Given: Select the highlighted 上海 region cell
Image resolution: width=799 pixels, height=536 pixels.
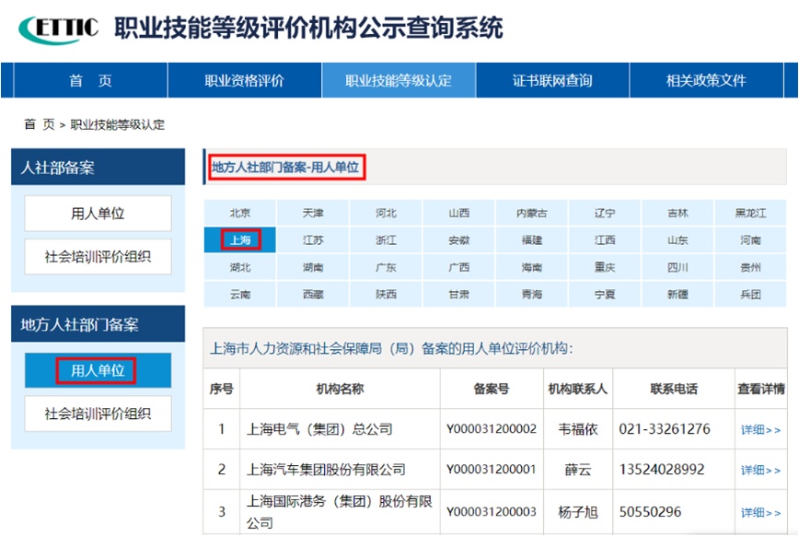Looking at the screenshot, I should point(240,239).
